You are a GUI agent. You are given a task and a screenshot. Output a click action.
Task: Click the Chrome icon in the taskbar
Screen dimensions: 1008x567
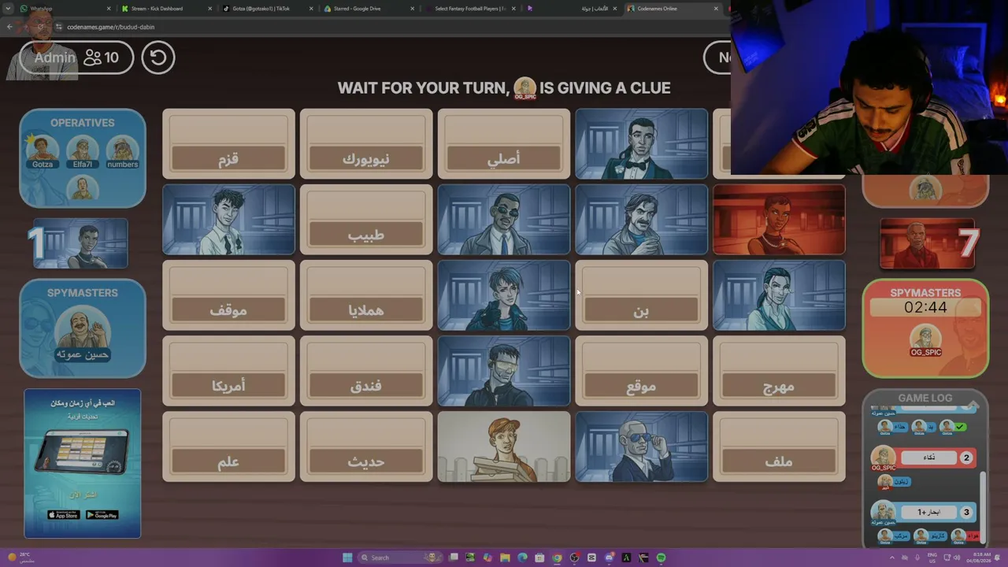[557, 558]
